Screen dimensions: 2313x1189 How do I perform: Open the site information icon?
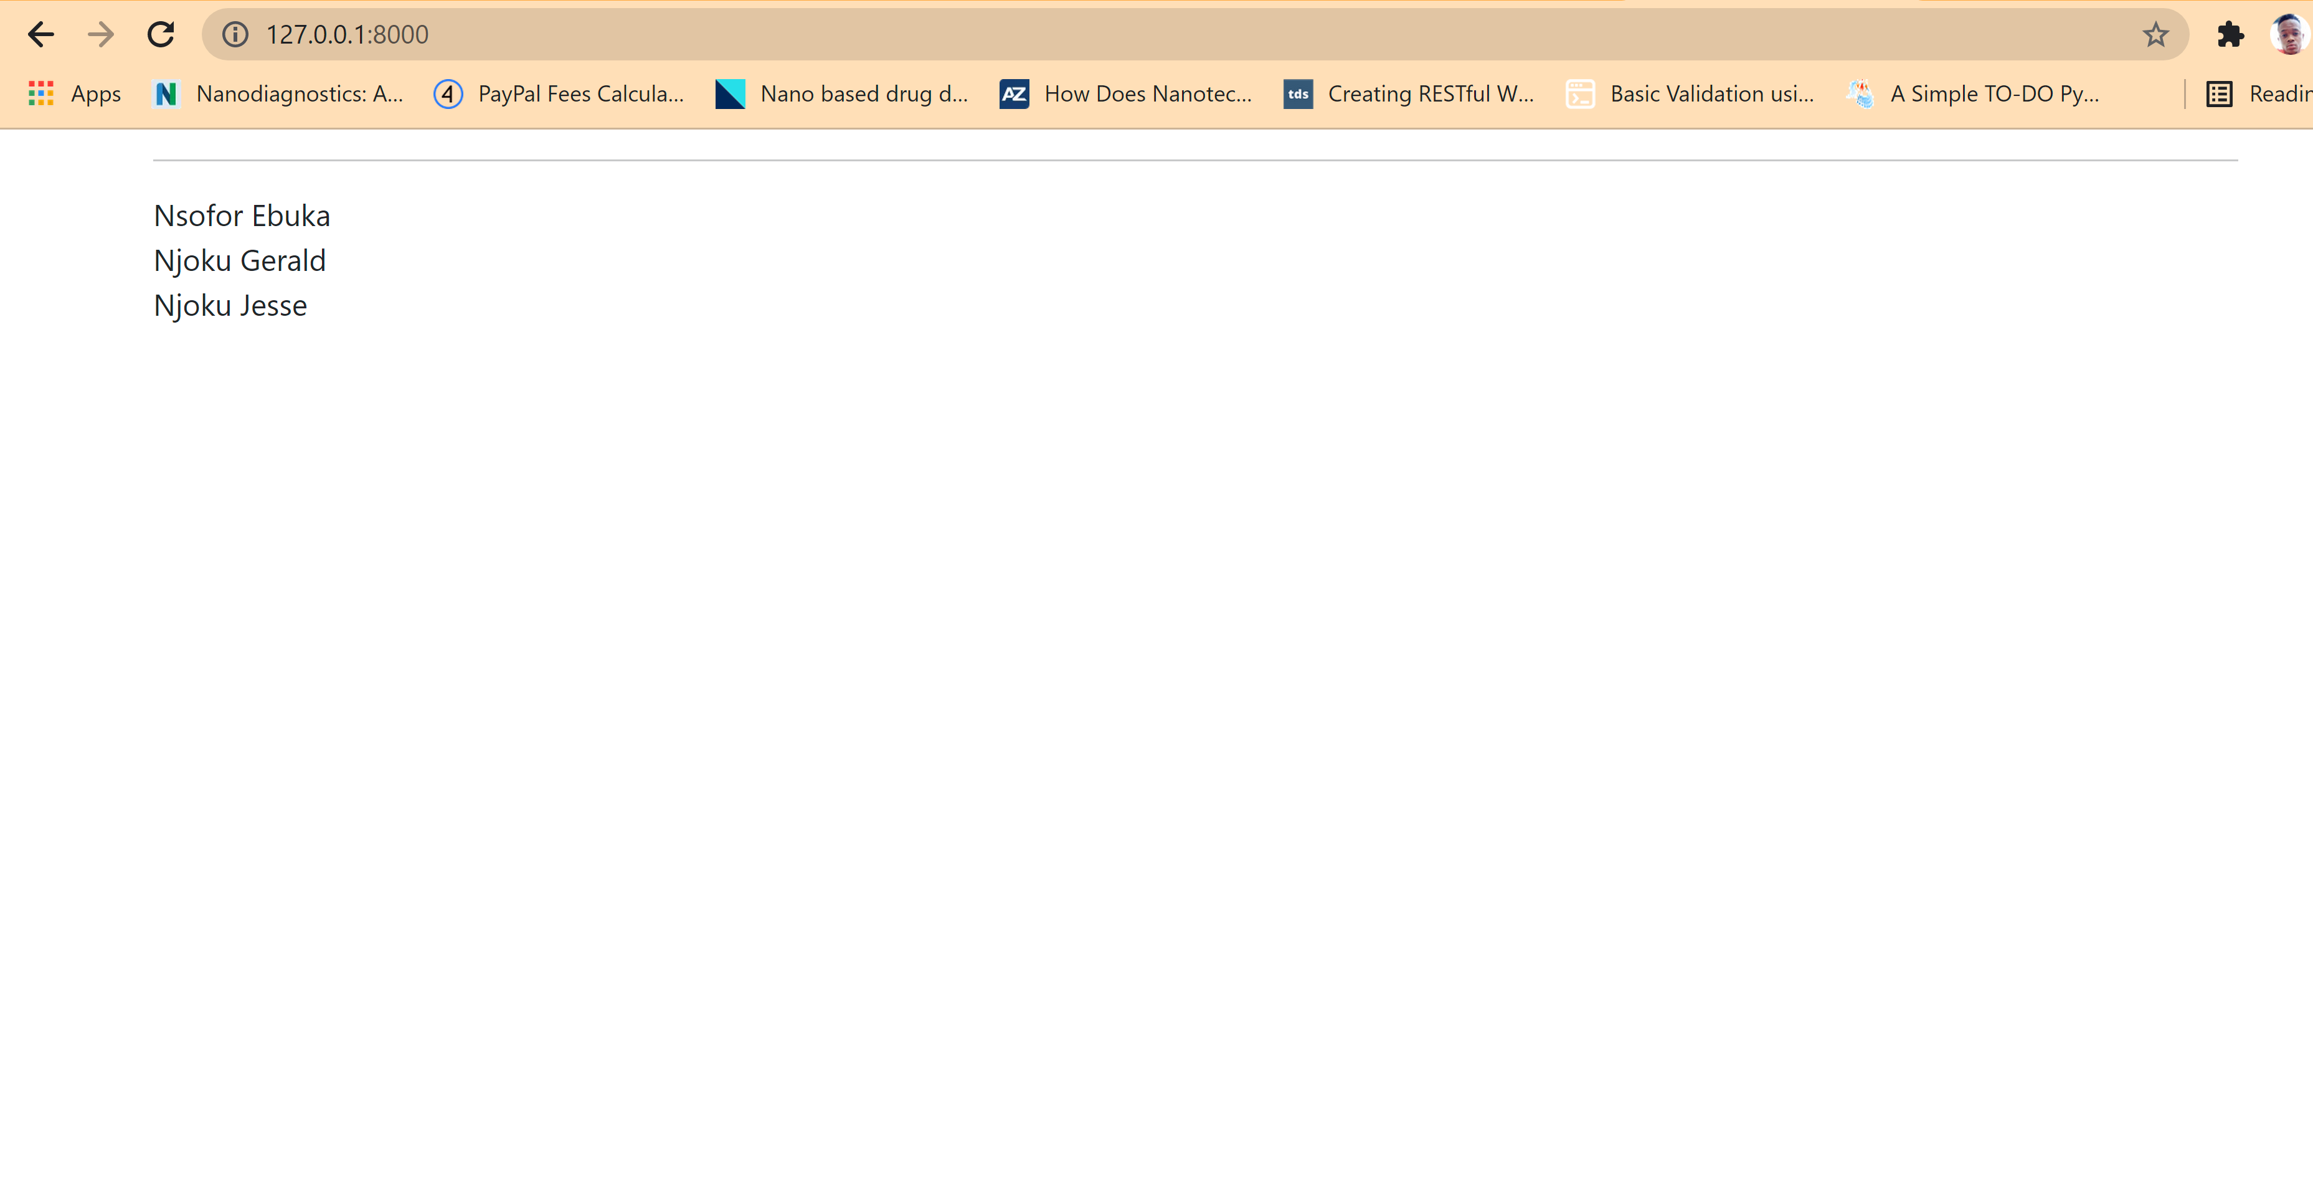point(235,34)
